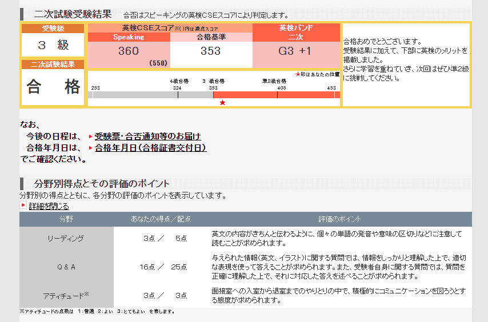Select the 分野 column header
The width and height of the screenshot is (488, 322).
(x=66, y=219)
